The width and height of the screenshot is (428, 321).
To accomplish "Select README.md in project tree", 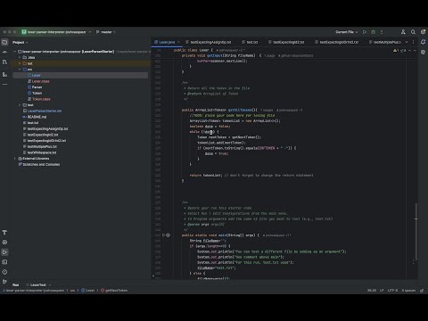I will pos(35,117).
